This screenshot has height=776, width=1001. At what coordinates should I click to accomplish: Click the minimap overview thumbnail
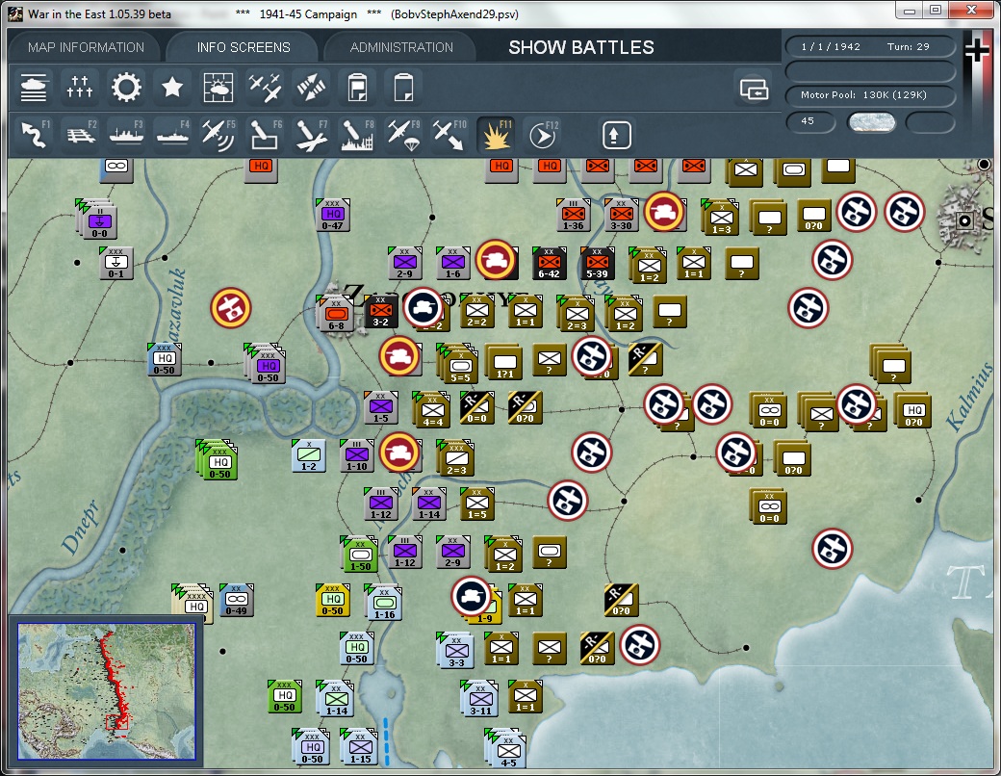[x=107, y=691]
